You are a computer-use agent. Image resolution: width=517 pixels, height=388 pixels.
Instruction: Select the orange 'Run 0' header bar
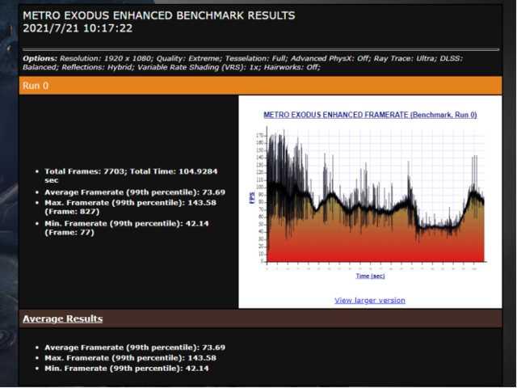260,86
